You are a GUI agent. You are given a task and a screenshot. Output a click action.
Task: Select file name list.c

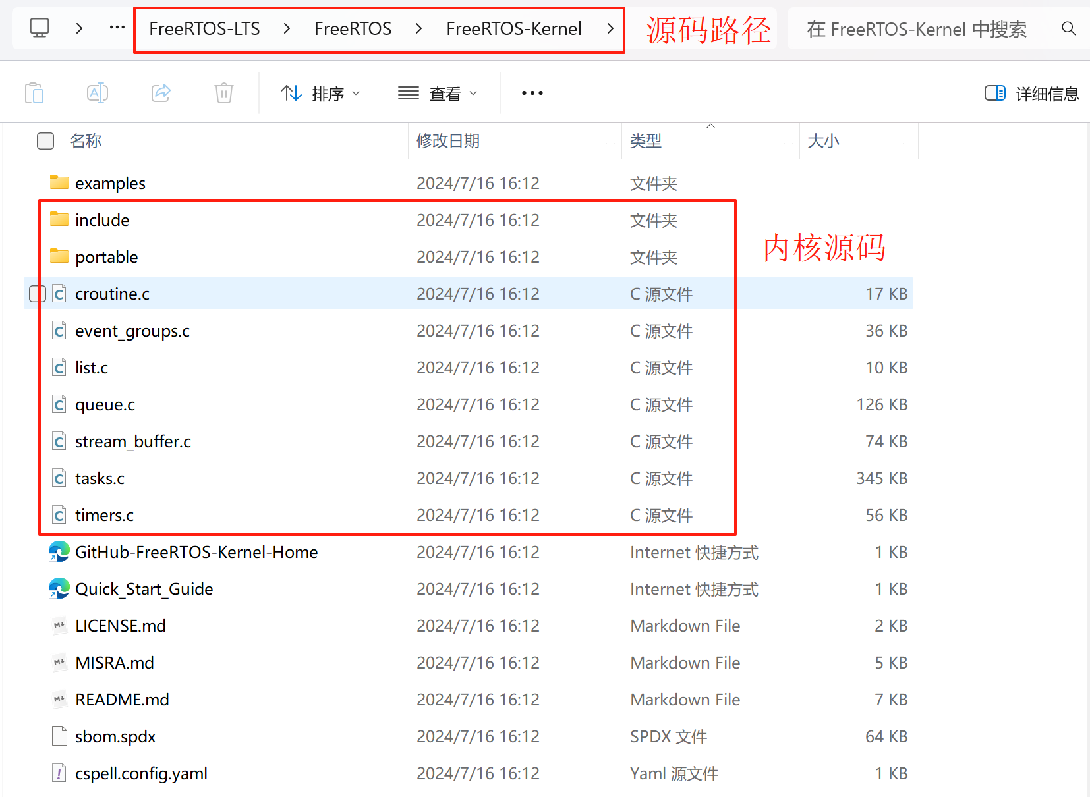92,368
